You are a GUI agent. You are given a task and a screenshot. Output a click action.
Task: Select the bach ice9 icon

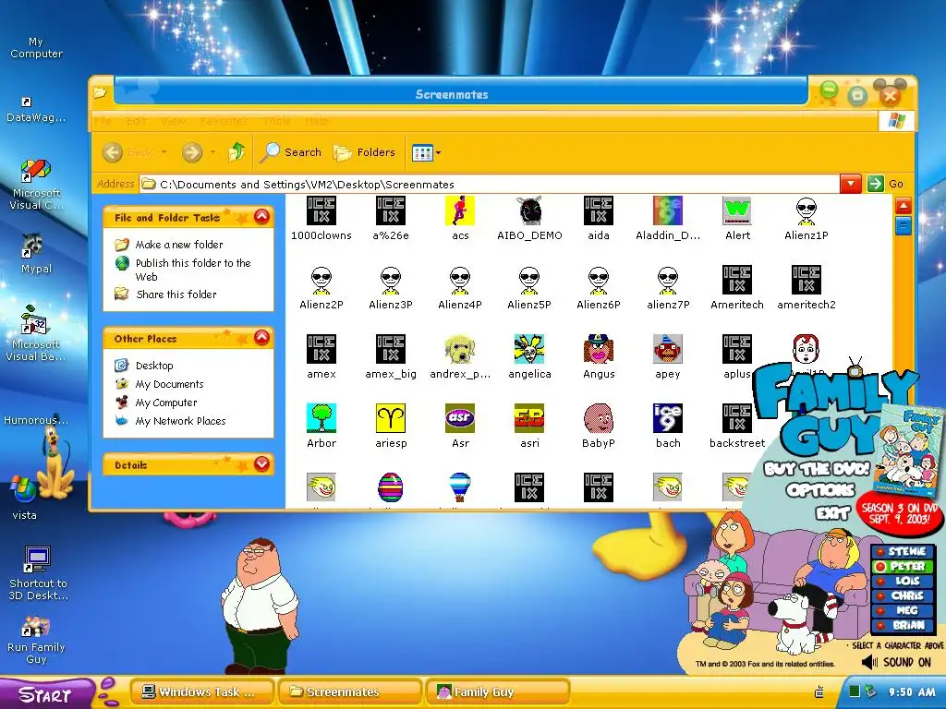[x=668, y=426]
